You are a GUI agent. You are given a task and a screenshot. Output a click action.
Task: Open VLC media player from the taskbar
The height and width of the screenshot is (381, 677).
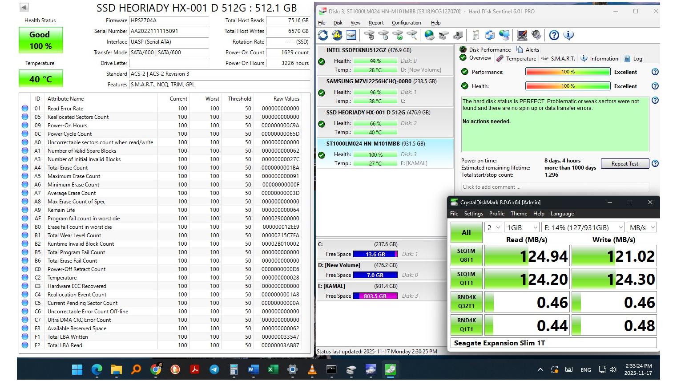coord(312,369)
